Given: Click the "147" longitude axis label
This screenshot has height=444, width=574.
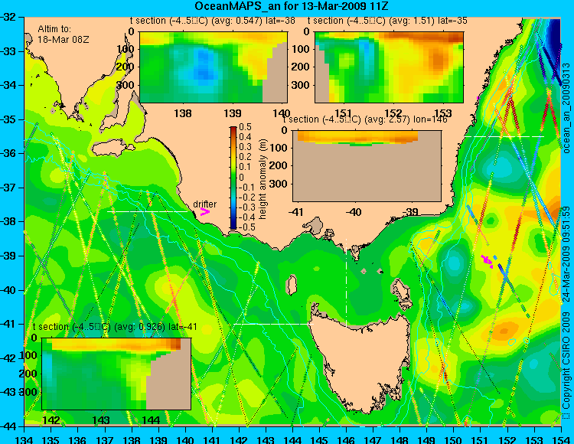Looking at the screenshot, I should (x=373, y=439).
